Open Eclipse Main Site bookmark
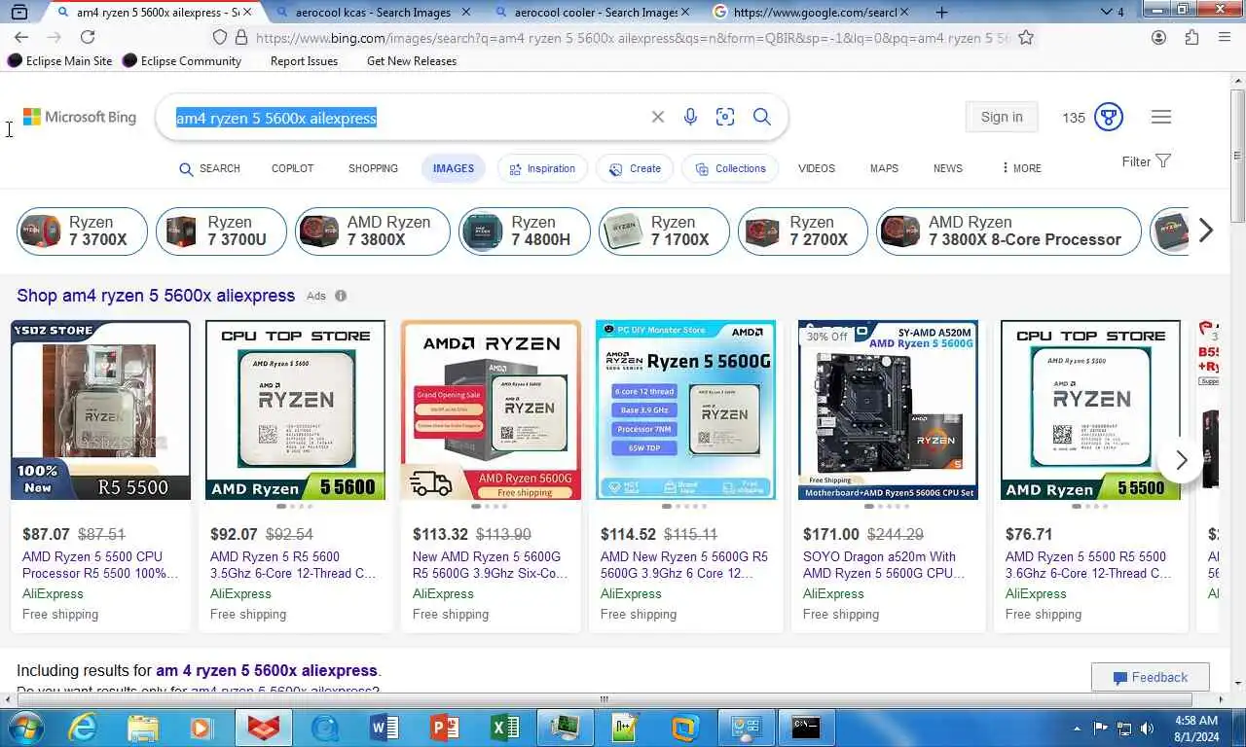This screenshot has width=1246, height=747. click(59, 60)
